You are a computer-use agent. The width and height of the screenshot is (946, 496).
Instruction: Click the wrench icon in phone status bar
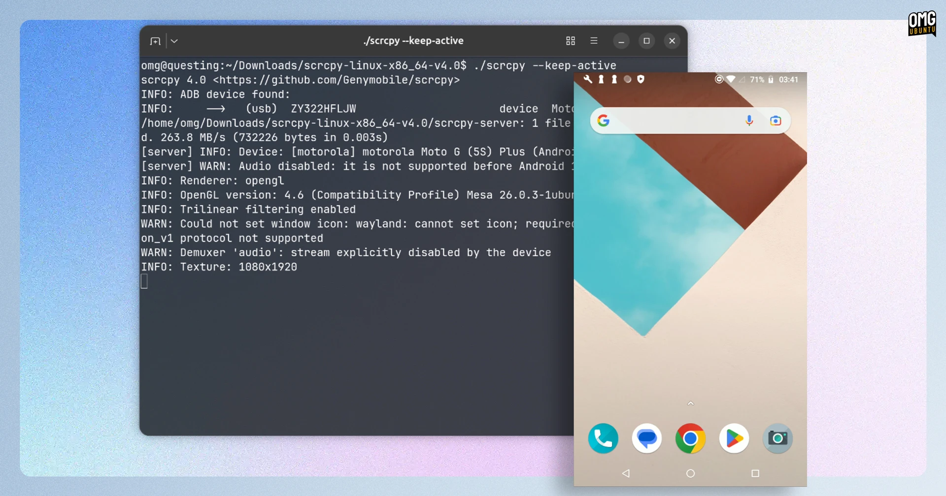[x=588, y=79]
